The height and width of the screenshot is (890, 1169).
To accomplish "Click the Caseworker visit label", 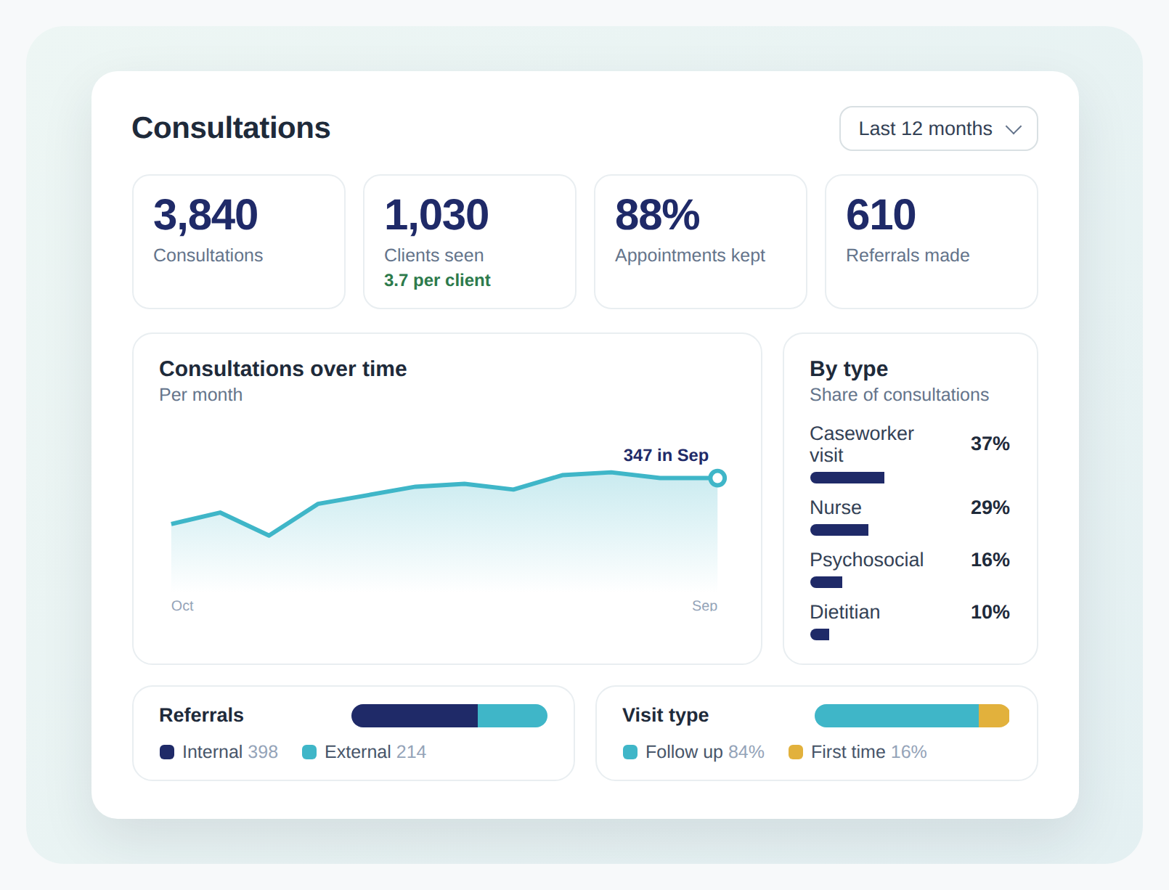I will 862,444.
